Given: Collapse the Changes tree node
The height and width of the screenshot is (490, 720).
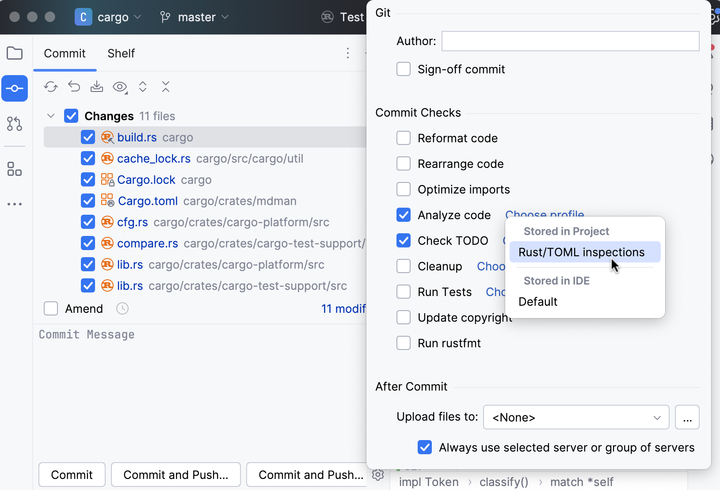Looking at the screenshot, I should click(x=51, y=116).
